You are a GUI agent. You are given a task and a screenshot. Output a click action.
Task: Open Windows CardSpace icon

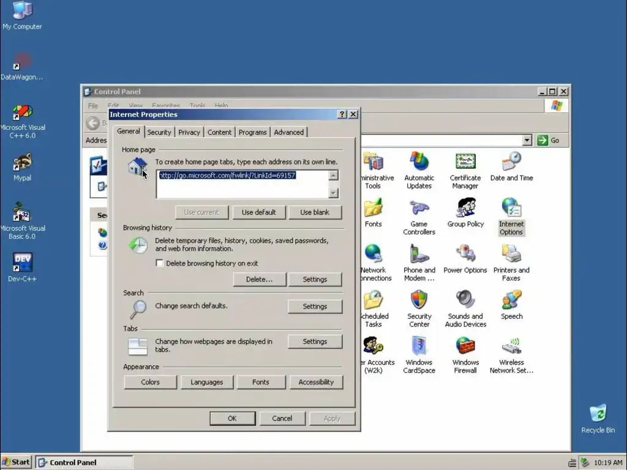419,355
